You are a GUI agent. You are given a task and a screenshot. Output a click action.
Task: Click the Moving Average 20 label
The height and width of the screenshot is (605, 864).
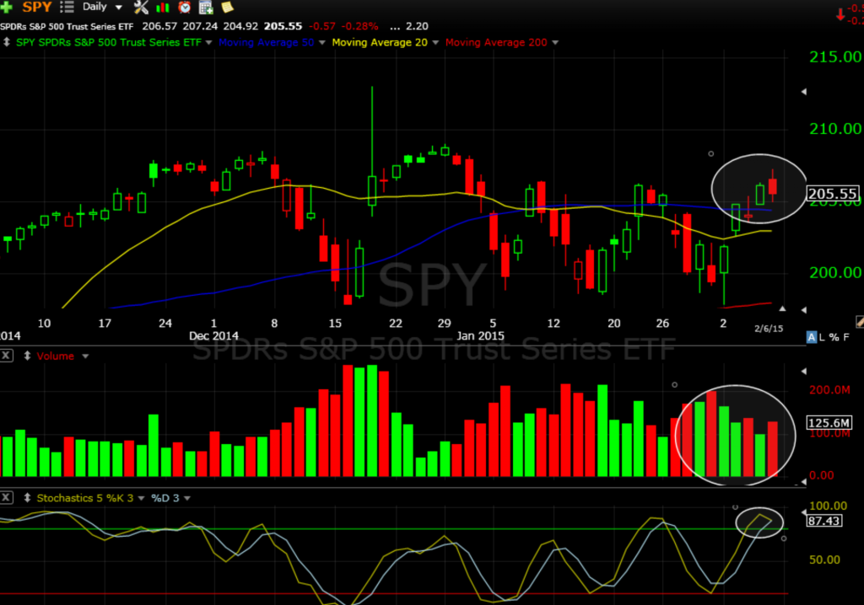point(380,42)
